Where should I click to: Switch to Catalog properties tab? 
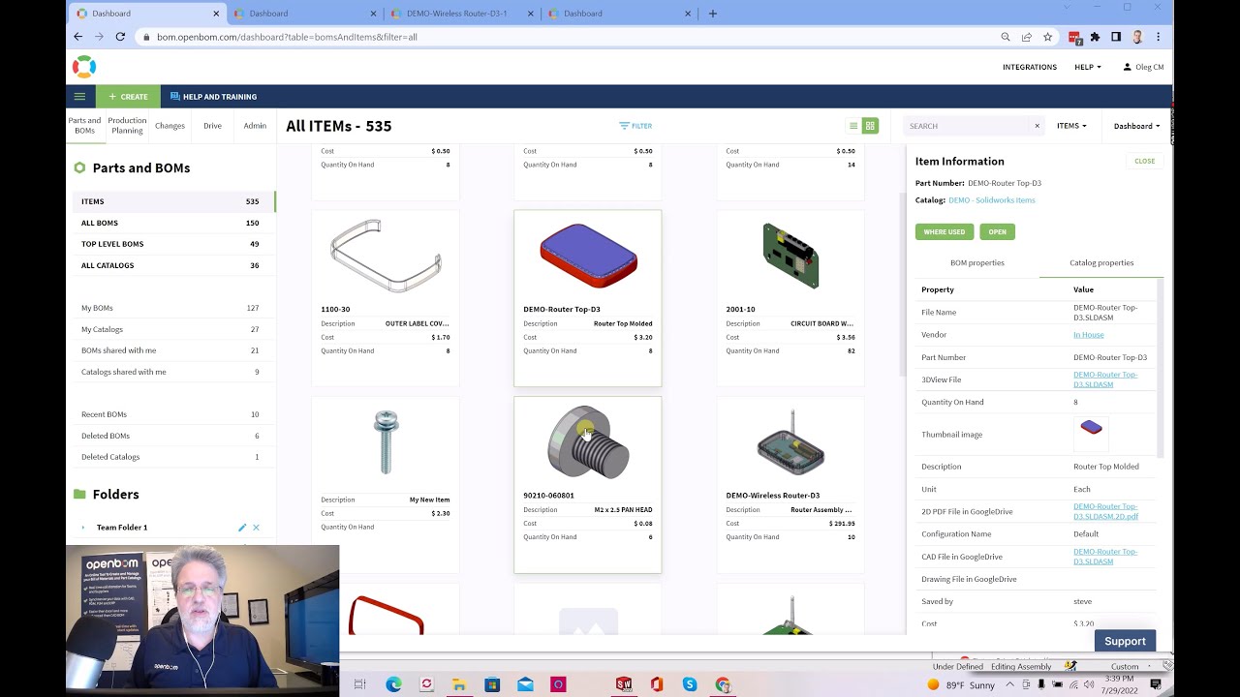[1101, 262]
